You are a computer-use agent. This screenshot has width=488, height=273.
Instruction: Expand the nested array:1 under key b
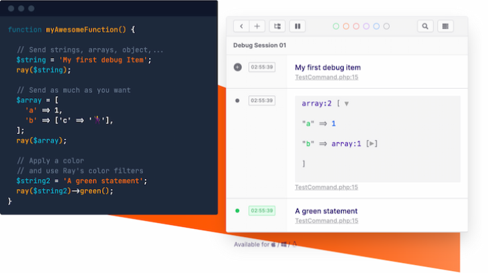pos(373,144)
